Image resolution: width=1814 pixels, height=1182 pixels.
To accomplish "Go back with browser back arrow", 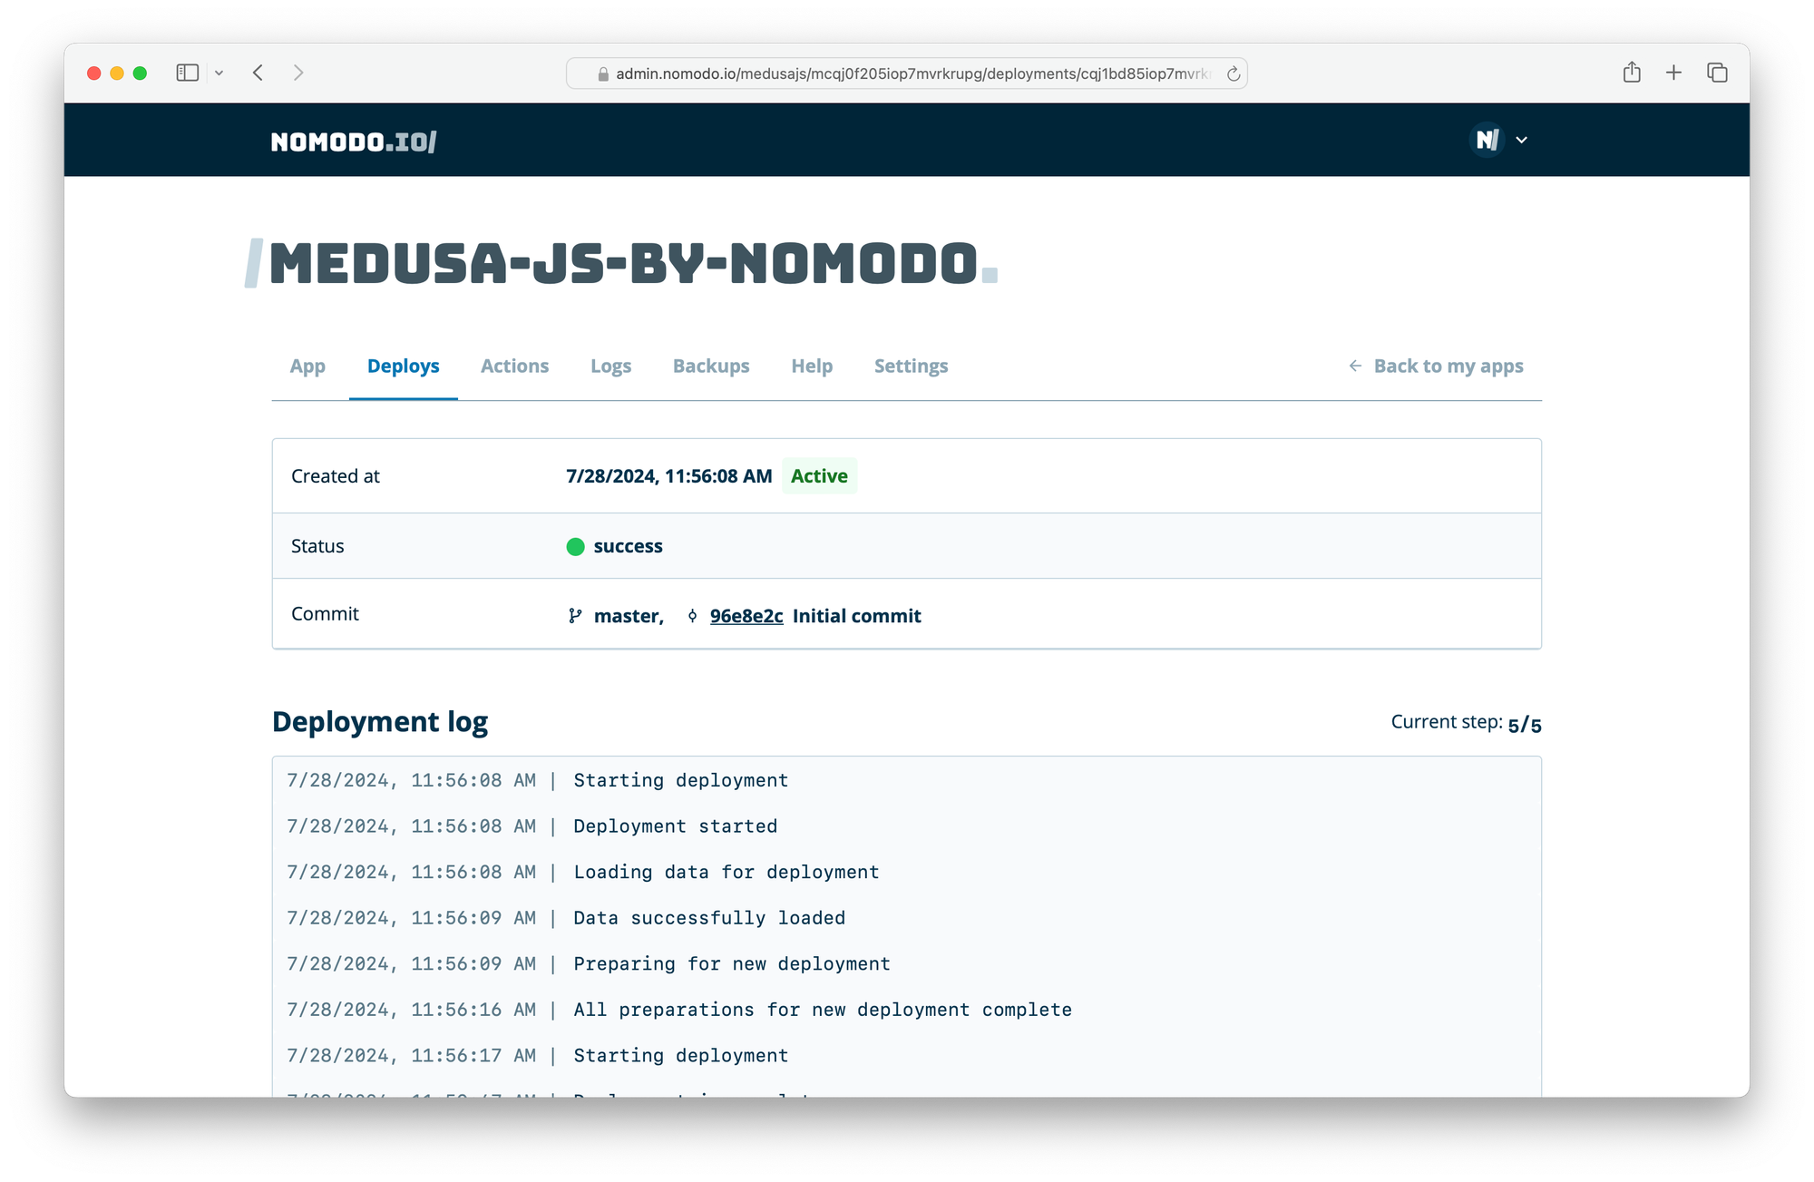I will [x=258, y=73].
